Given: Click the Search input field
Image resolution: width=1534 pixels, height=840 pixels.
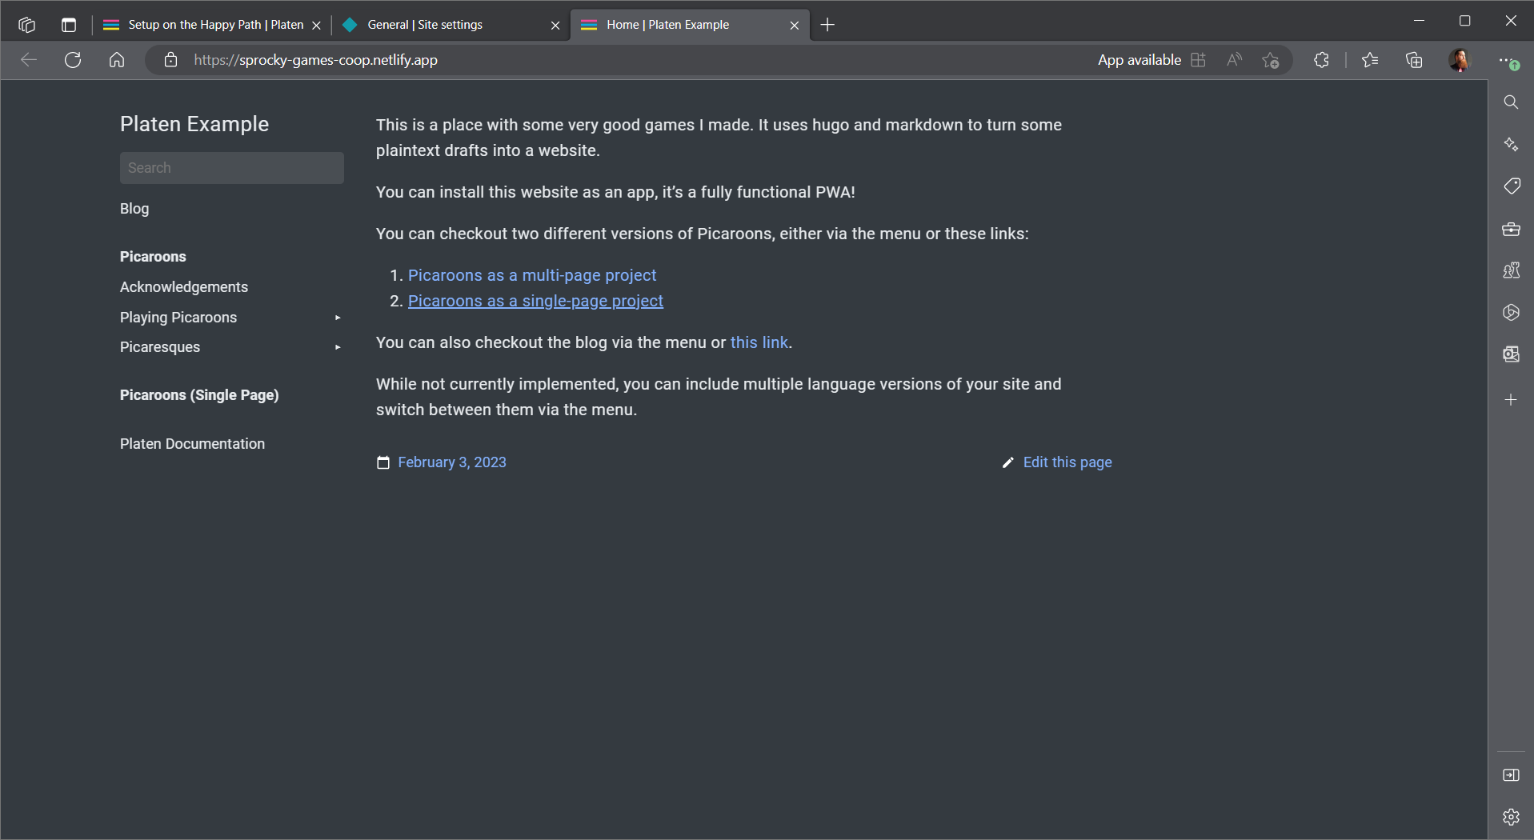Looking at the screenshot, I should coord(232,168).
